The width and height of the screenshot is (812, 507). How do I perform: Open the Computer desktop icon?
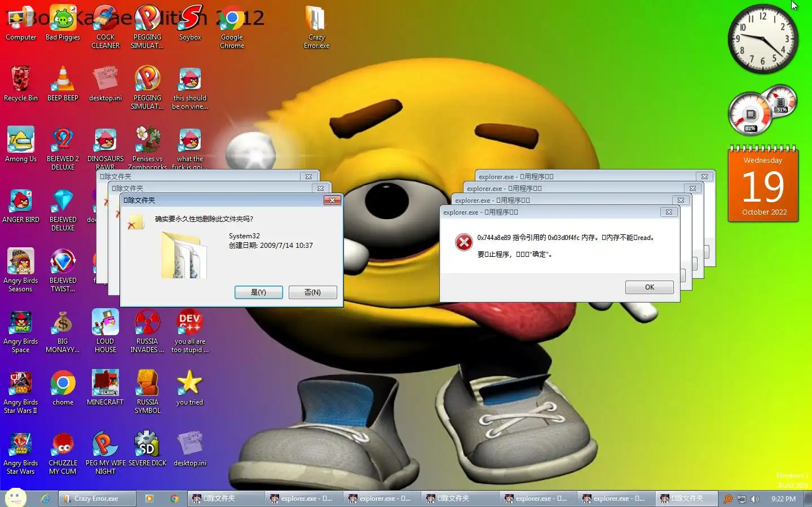coord(21,24)
